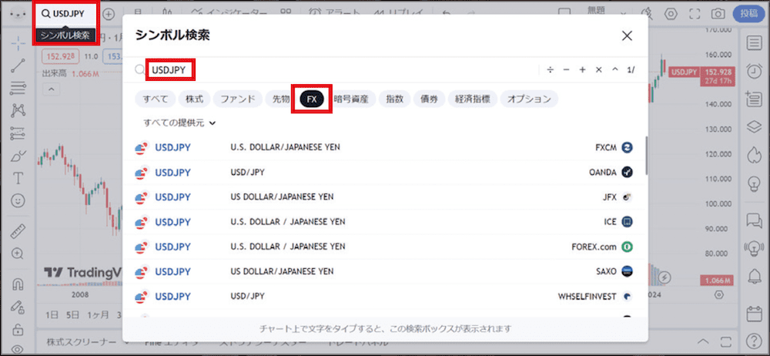Open the emoji sticker tool
The image size is (770, 356).
pos(18,200)
